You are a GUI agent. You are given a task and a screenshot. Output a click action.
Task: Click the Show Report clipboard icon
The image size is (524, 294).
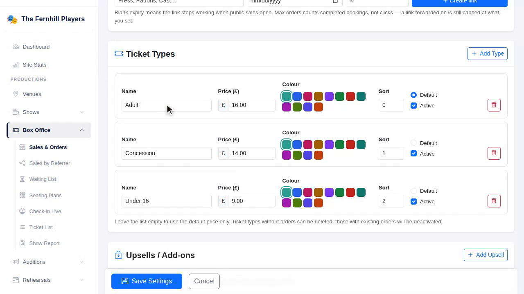22,243
